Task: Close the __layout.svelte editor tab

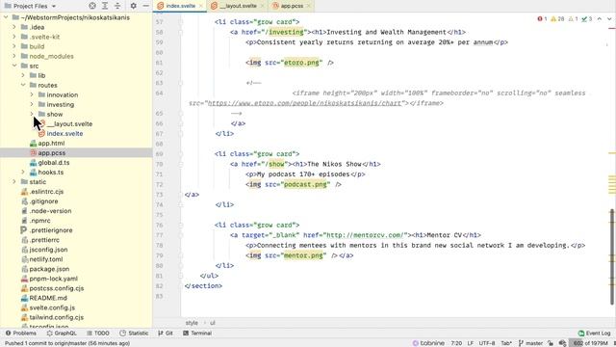Action: pos(263,6)
